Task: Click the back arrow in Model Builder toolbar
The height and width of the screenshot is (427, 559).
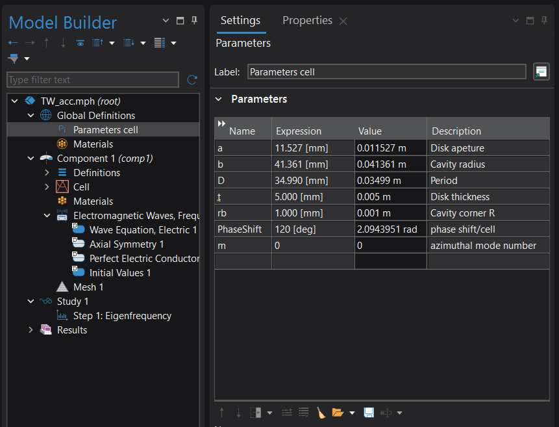Action: [x=12, y=43]
